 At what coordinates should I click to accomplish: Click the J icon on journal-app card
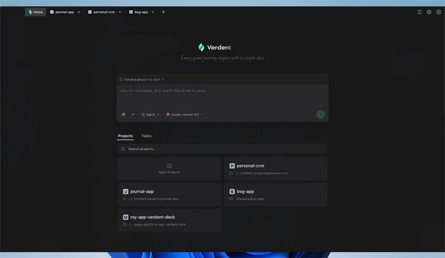pyautogui.click(x=126, y=191)
